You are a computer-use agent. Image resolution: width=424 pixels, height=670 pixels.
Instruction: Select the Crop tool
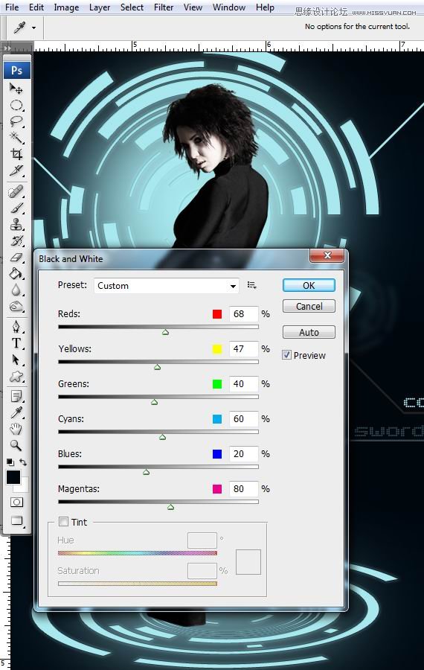point(16,154)
